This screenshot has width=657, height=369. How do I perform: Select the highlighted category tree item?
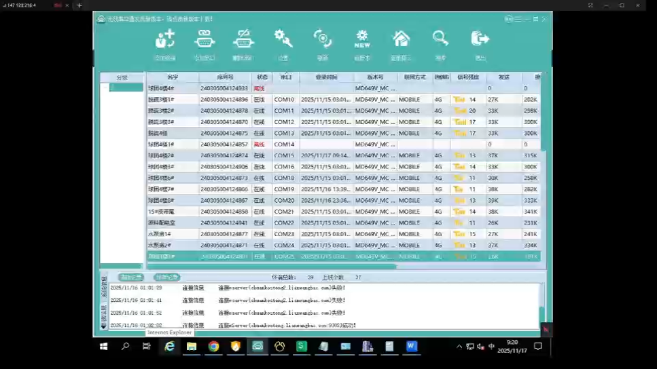click(x=126, y=88)
